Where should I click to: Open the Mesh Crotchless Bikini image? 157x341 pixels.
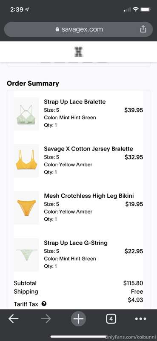pos(26,208)
